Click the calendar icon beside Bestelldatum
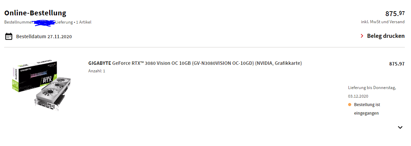This screenshot has height=146, width=411. point(9,36)
